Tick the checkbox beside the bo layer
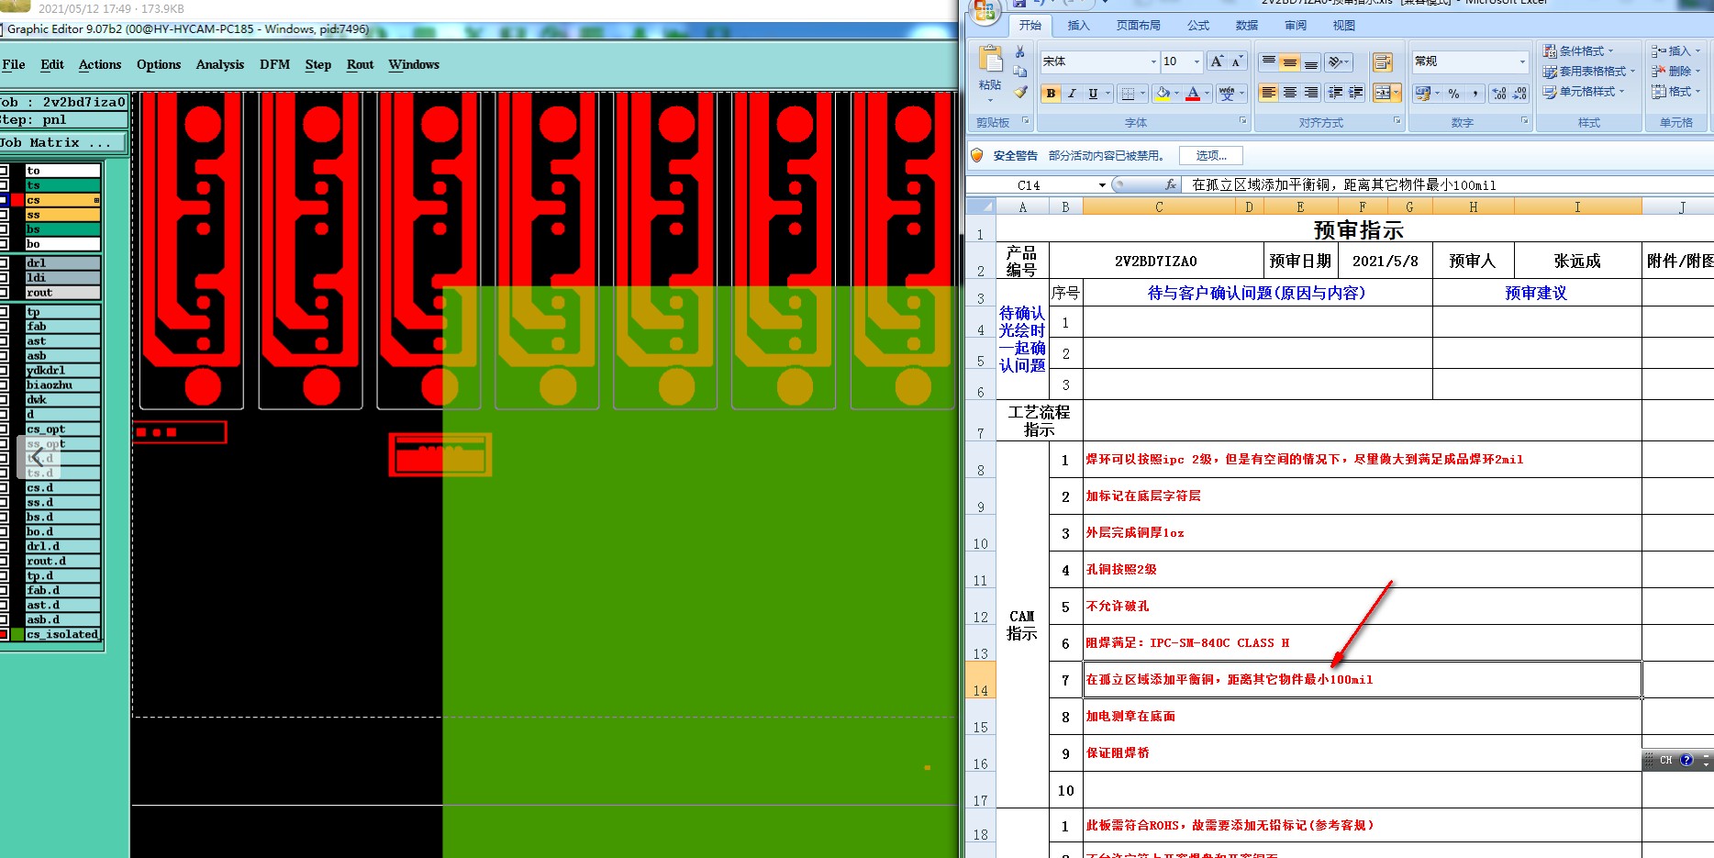The width and height of the screenshot is (1714, 858). pyautogui.click(x=4, y=244)
